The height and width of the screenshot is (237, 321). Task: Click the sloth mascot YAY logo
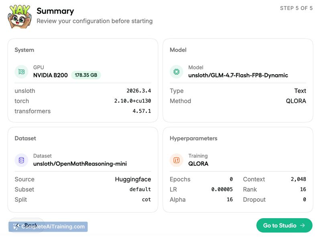click(19, 16)
